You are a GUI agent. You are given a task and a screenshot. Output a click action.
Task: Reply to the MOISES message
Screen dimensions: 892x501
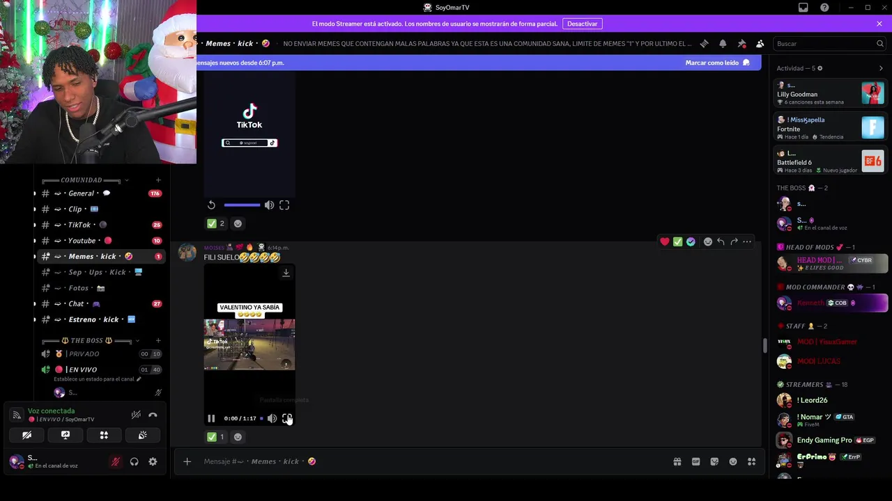(721, 241)
